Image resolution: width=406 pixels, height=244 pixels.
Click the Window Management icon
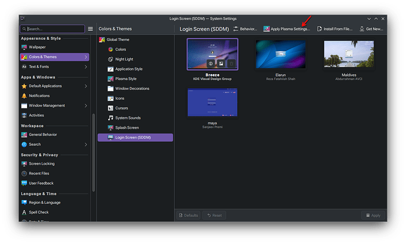coord(24,106)
